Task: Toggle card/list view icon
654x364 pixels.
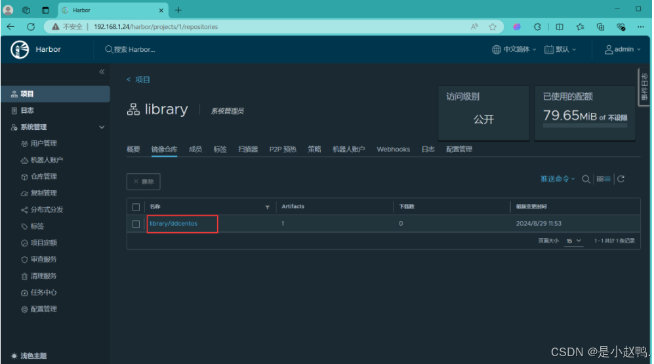Action: tap(603, 179)
